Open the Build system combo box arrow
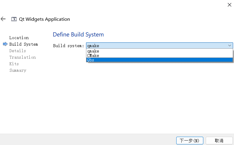234x145 pixels. (230, 46)
